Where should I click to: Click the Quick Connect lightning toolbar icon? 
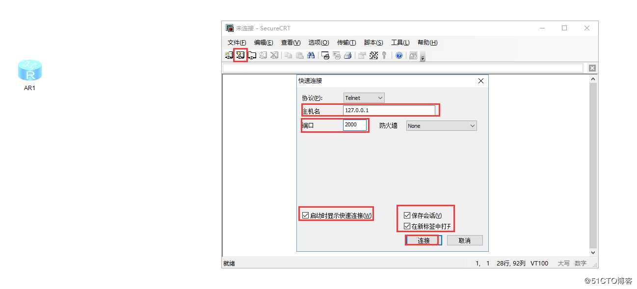[240, 55]
